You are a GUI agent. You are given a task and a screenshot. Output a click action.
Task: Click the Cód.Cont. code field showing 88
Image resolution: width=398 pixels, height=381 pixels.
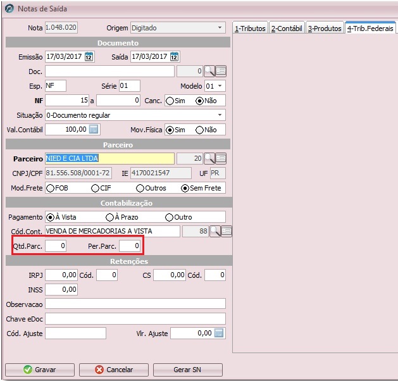(x=195, y=231)
